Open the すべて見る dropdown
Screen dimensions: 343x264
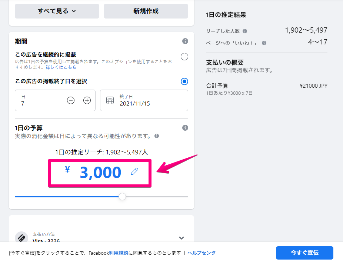[x=57, y=11]
